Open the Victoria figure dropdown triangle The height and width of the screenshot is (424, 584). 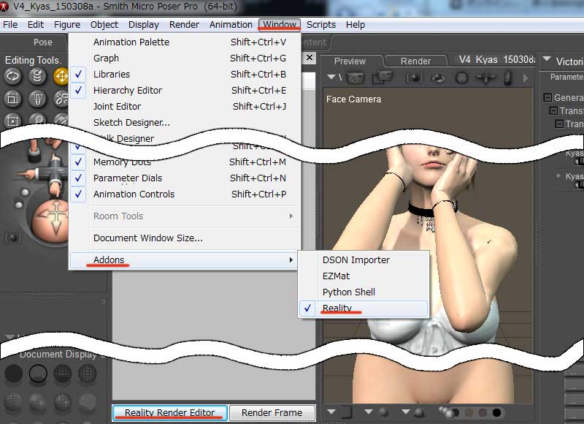(546, 59)
